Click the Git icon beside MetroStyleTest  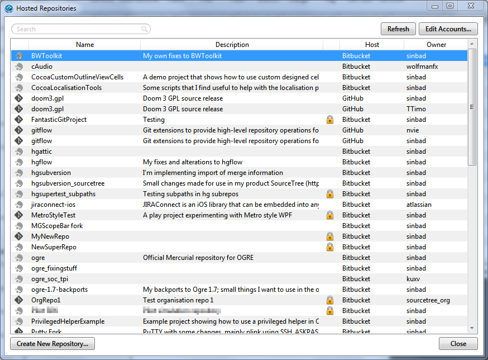pyautogui.click(x=18, y=215)
